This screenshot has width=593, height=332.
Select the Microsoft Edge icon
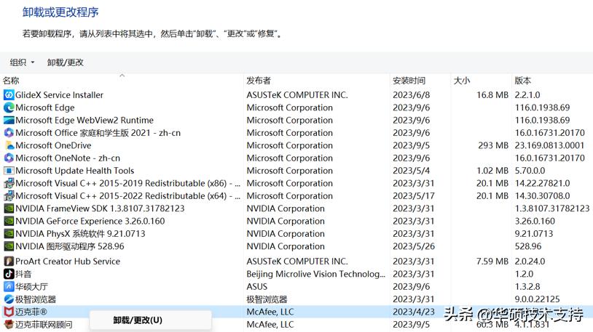point(9,108)
